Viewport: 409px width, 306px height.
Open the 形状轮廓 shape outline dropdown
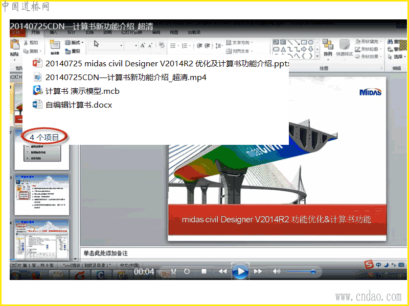[368, 49]
